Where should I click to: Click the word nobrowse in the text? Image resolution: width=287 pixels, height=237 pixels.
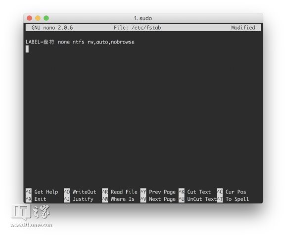[123, 42]
